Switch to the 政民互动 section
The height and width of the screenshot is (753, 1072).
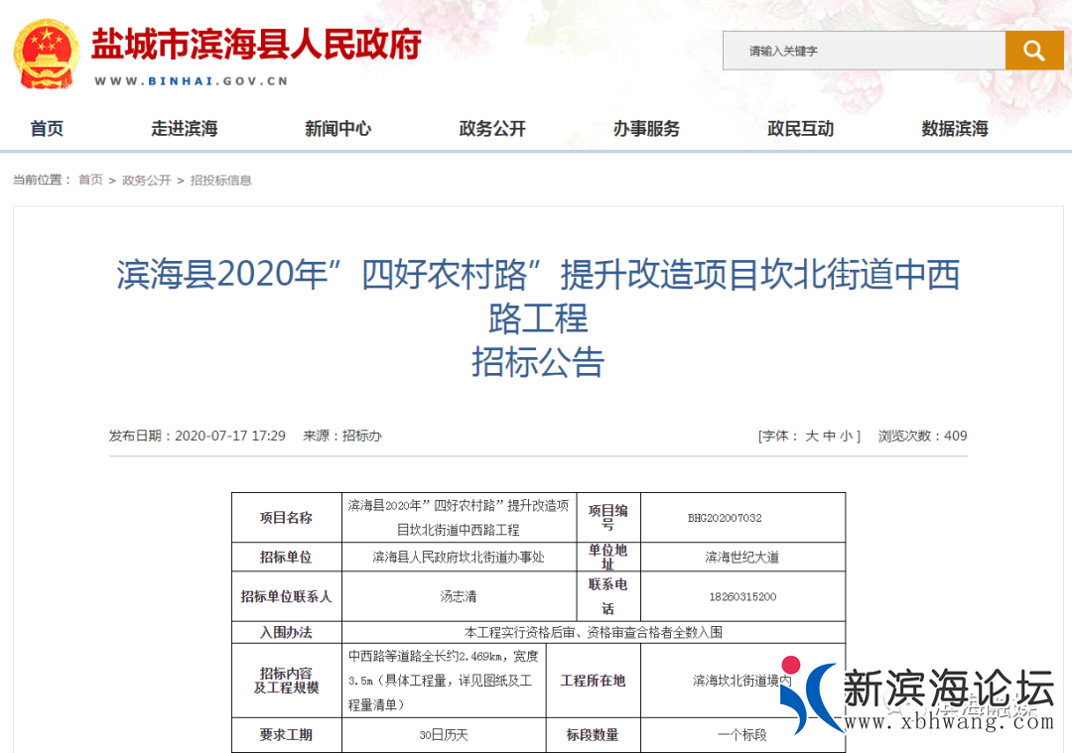(x=799, y=128)
